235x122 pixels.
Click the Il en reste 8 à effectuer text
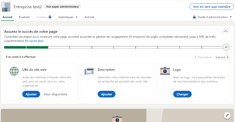pos(21,57)
